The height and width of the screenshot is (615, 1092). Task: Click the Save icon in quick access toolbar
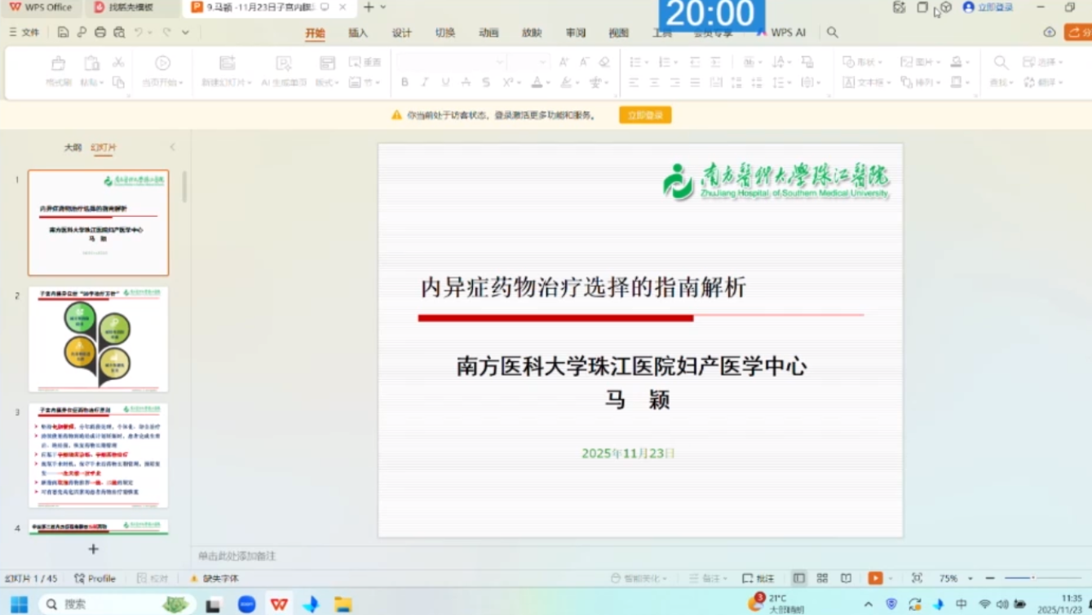pos(63,33)
